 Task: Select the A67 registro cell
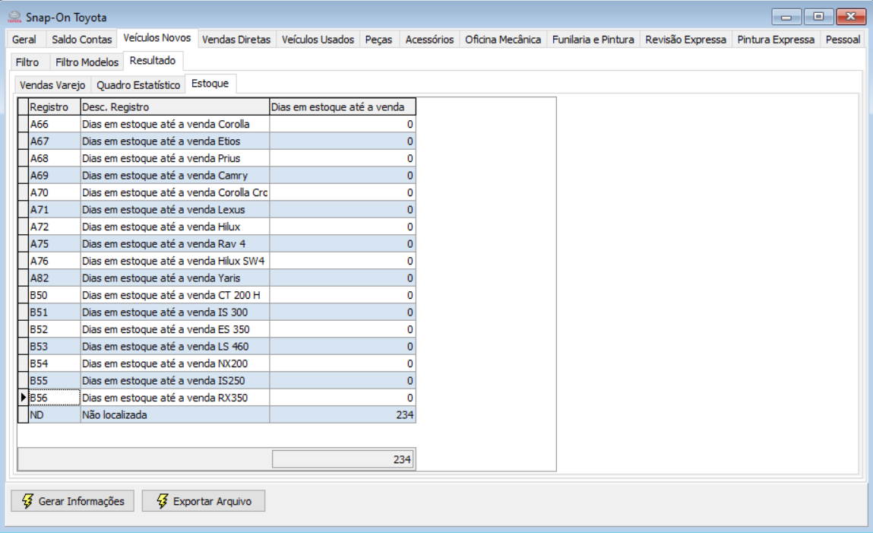[x=54, y=141]
